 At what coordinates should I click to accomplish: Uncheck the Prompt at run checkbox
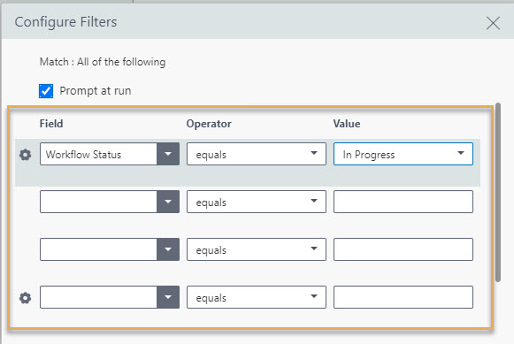46,91
